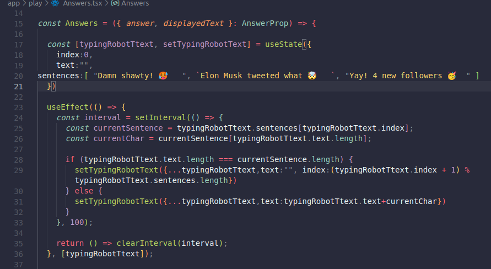Click line number 15 in gutter

pyautogui.click(x=19, y=24)
